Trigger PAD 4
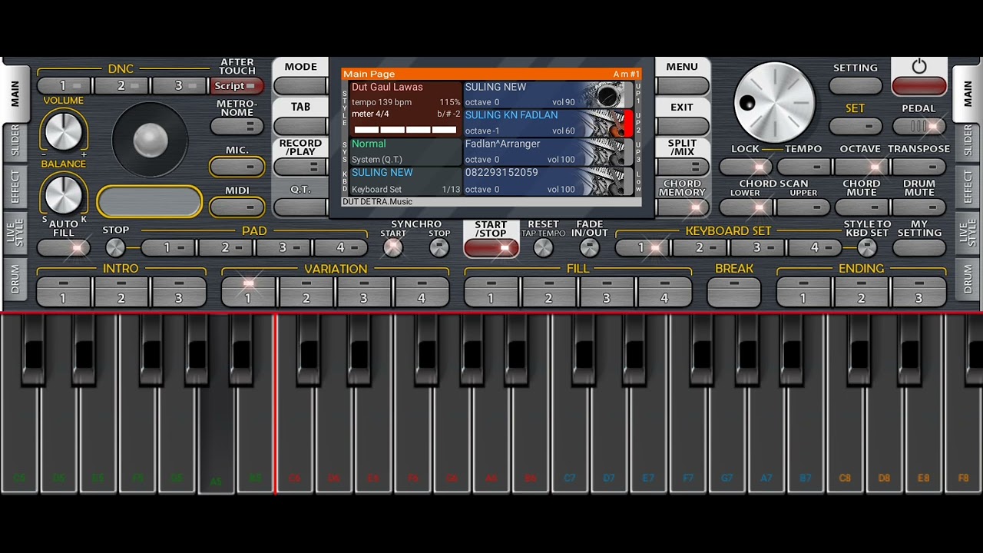The image size is (983, 553). click(x=341, y=247)
